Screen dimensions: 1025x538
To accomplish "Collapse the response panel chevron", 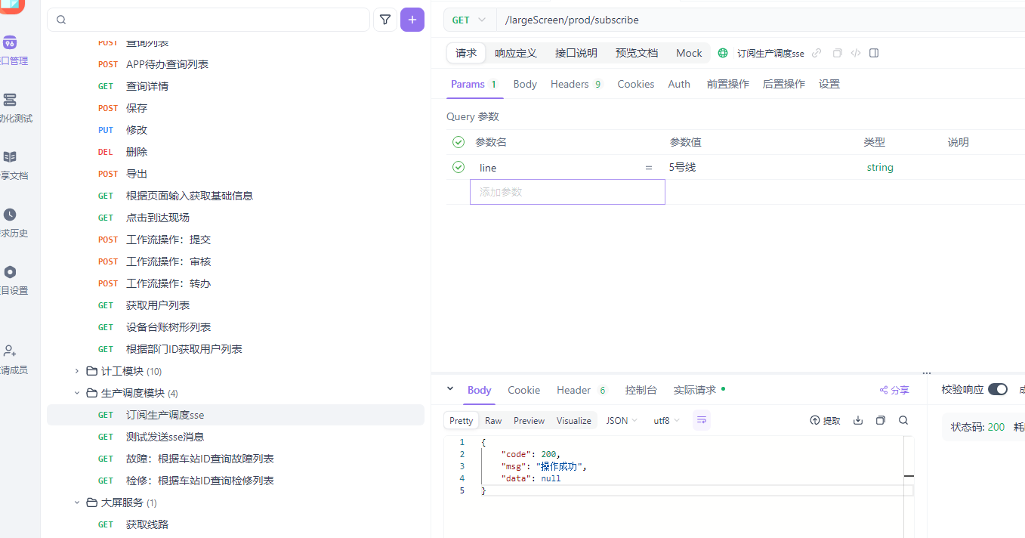I will [450, 389].
